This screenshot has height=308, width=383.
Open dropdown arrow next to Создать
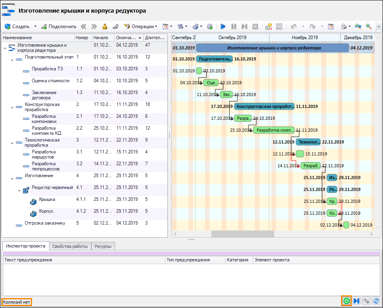[35, 26]
